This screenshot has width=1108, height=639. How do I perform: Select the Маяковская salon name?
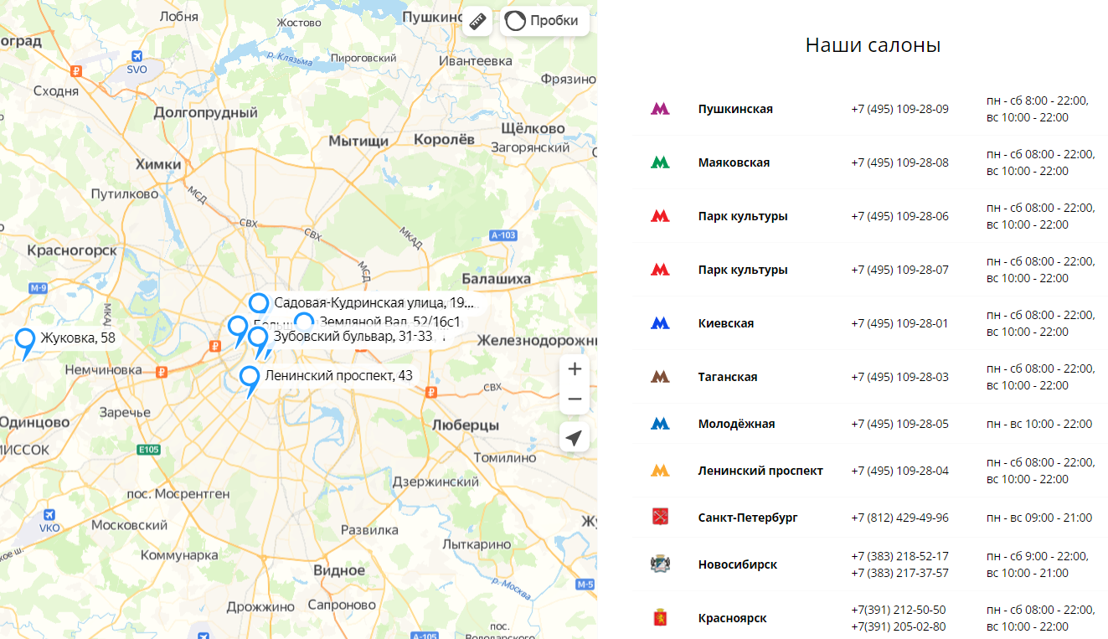[734, 162]
